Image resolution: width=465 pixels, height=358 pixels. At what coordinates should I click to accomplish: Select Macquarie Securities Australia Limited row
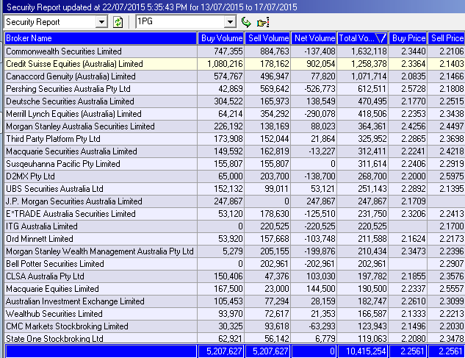234,151
